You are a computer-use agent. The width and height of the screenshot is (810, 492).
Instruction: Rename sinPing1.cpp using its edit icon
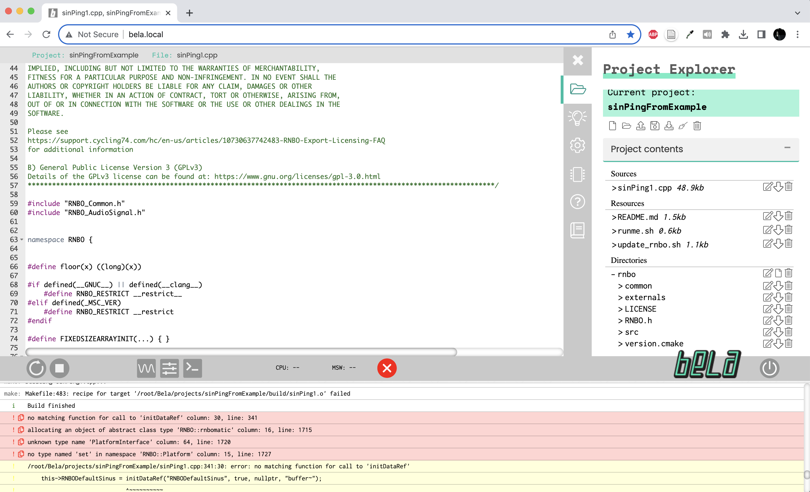(x=768, y=187)
